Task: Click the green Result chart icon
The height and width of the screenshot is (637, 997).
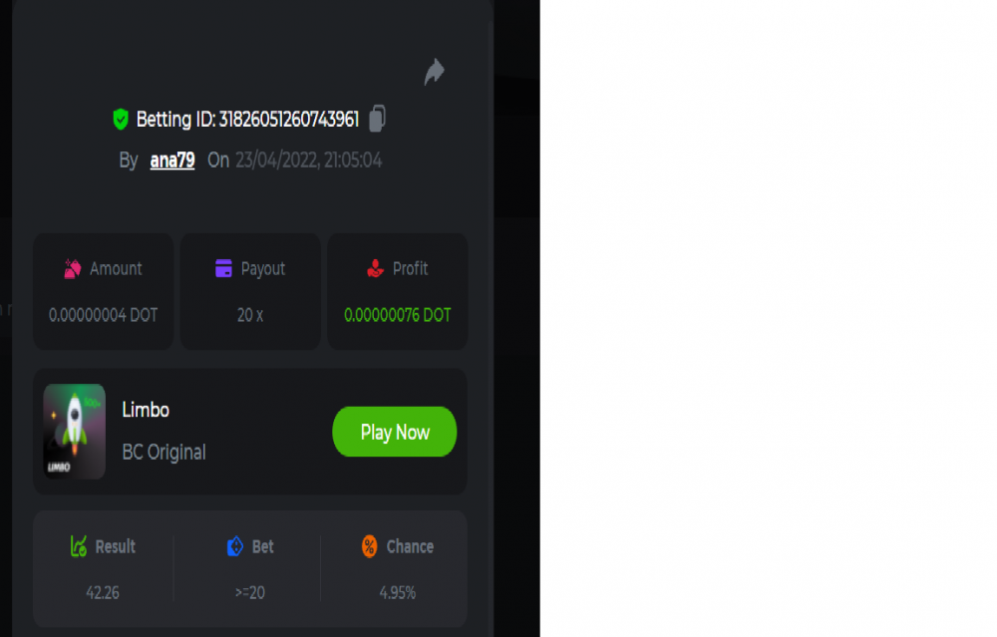Action: tap(78, 546)
